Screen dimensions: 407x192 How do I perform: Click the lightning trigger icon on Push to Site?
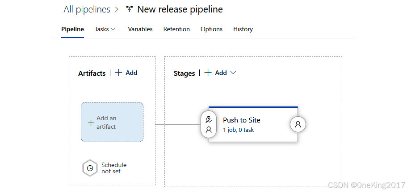[208, 119]
